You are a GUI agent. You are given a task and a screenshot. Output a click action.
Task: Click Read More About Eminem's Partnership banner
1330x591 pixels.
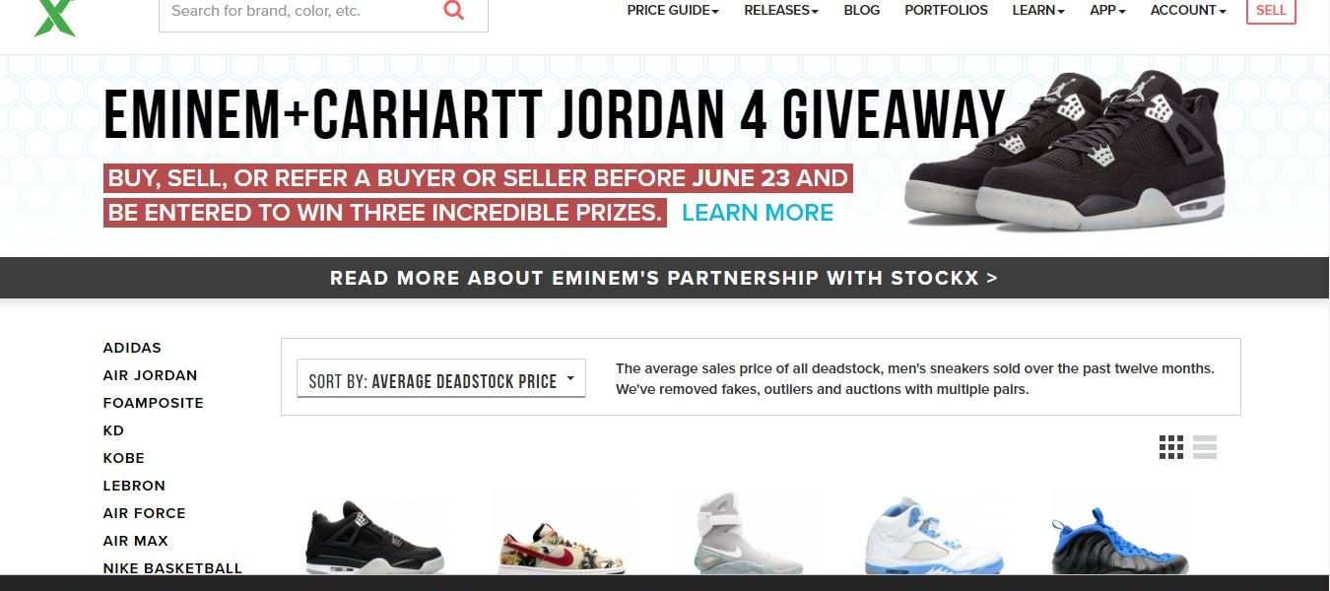point(664,278)
